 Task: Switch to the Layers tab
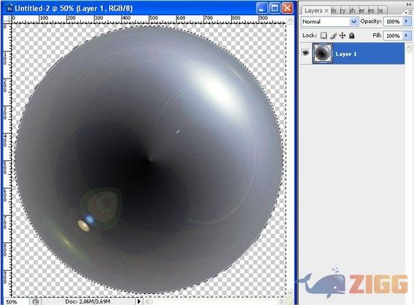(313, 10)
